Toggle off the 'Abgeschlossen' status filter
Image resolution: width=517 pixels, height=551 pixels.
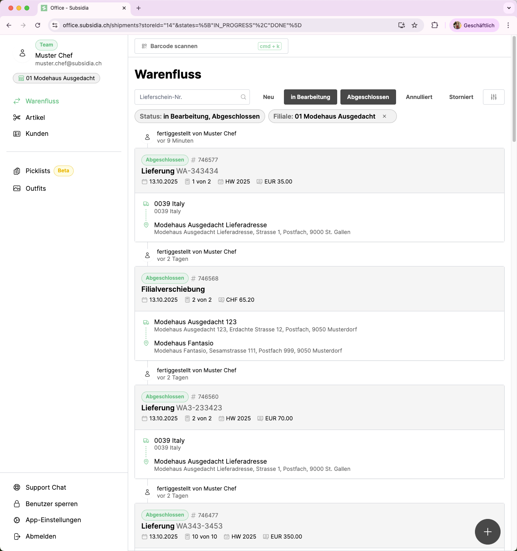pyautogui.click(x=368, y=97)
